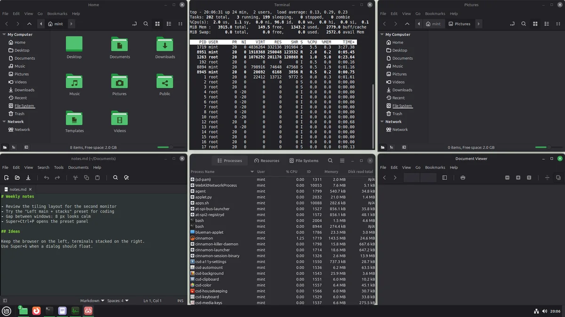Open the Markdown syntax dropdown in status bar
Screen dimensions: 565x317
coord(92,301)
